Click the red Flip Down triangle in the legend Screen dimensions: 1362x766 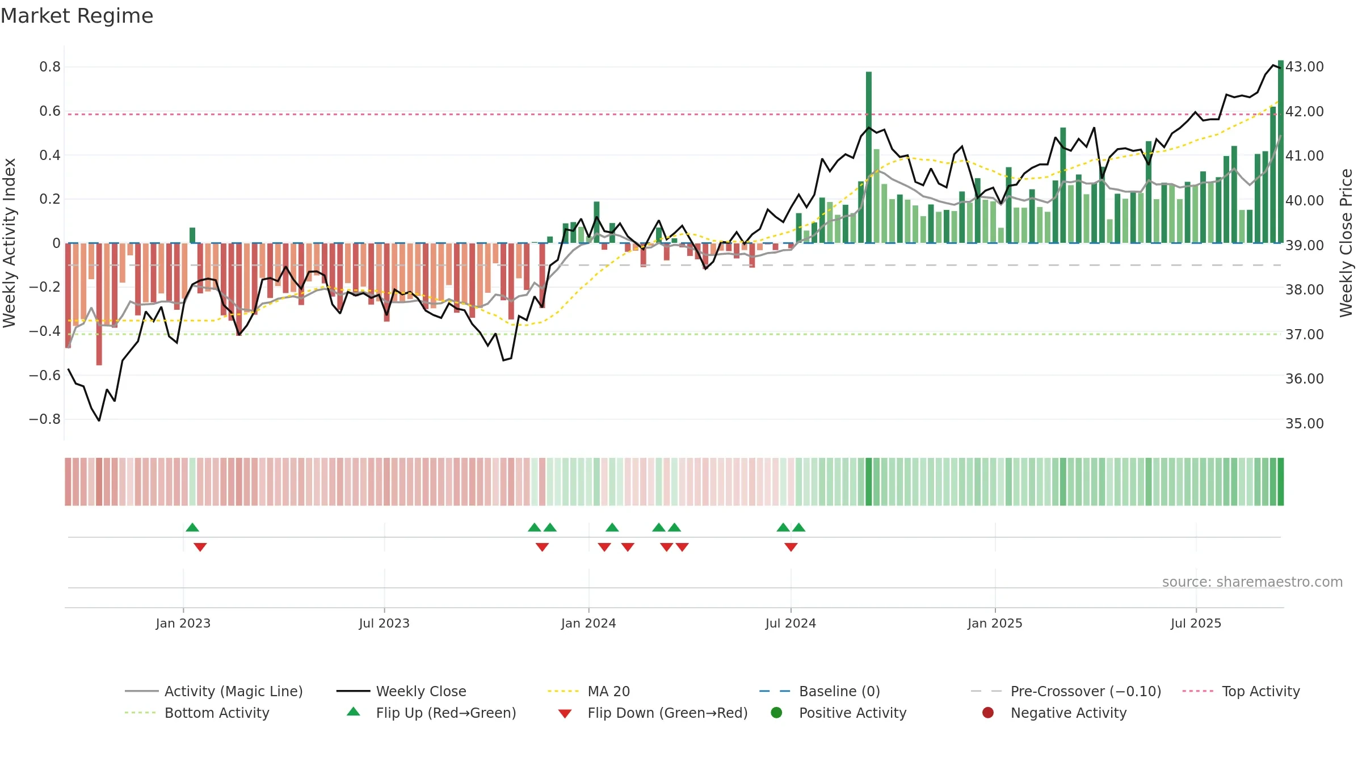pos(565,714)
